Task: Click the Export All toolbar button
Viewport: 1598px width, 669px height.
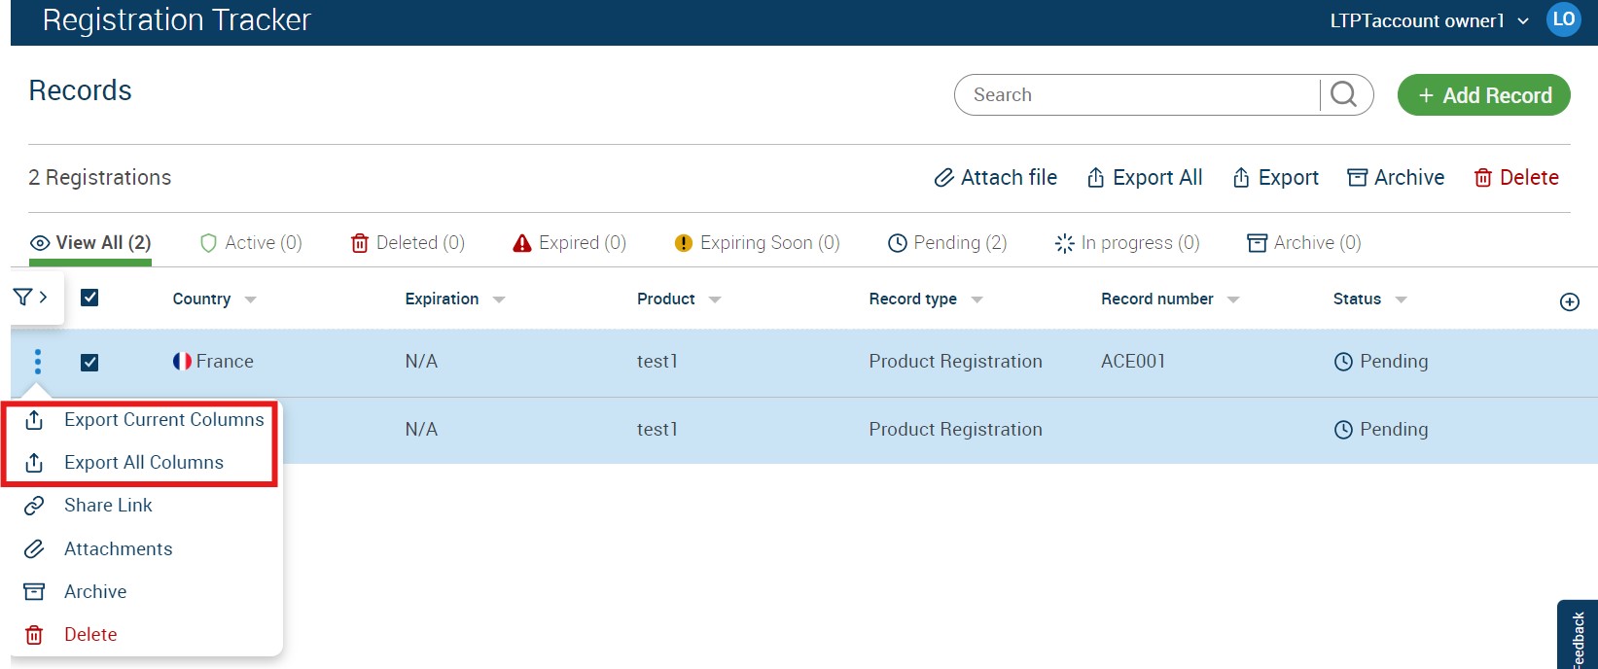Action: click(x=1145, y=178)
